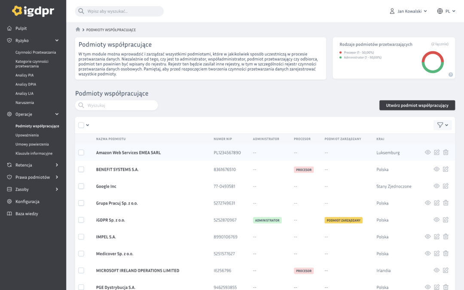This screenshot has height=290, width=464.
Task: Click the globe language icon
Action: tap(440, 11)
